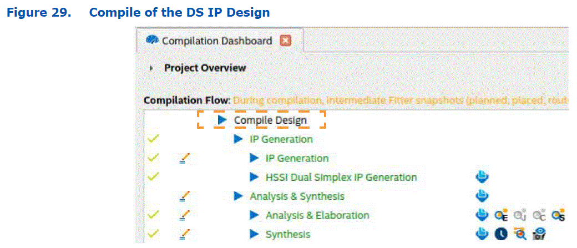Open the edit settings pencil for Analysis & Synthesis
577x248 pixels.
pyautogui.click(x=185, y=196)
